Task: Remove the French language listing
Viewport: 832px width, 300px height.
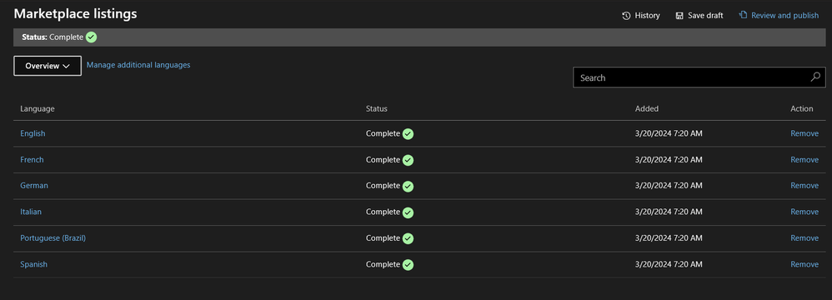Action: (x=804, y=159)
